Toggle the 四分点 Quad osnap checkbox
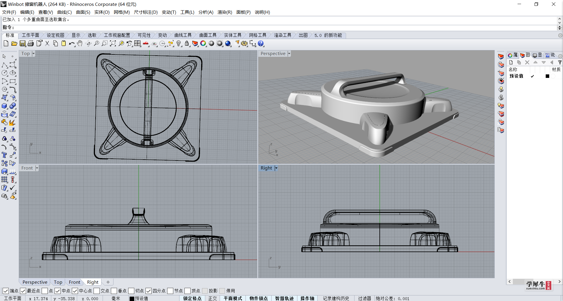Image resolution: width=563 pixels, height=301 pixels. click(x=148, y=291)
